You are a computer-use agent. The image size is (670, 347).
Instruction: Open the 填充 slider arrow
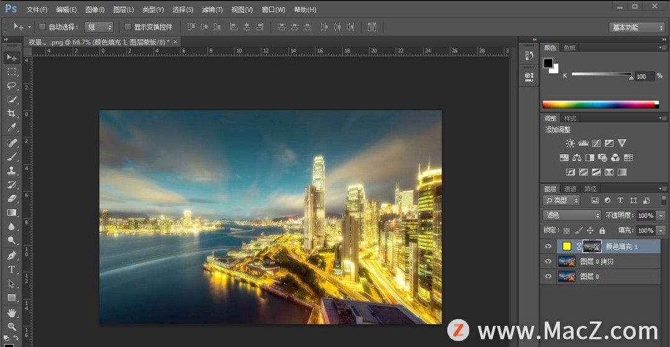tap(661, 230)
